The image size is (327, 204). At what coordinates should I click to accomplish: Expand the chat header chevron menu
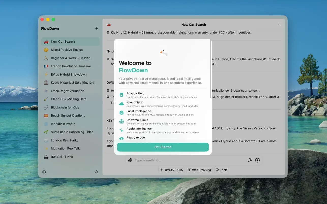[279, 25]
